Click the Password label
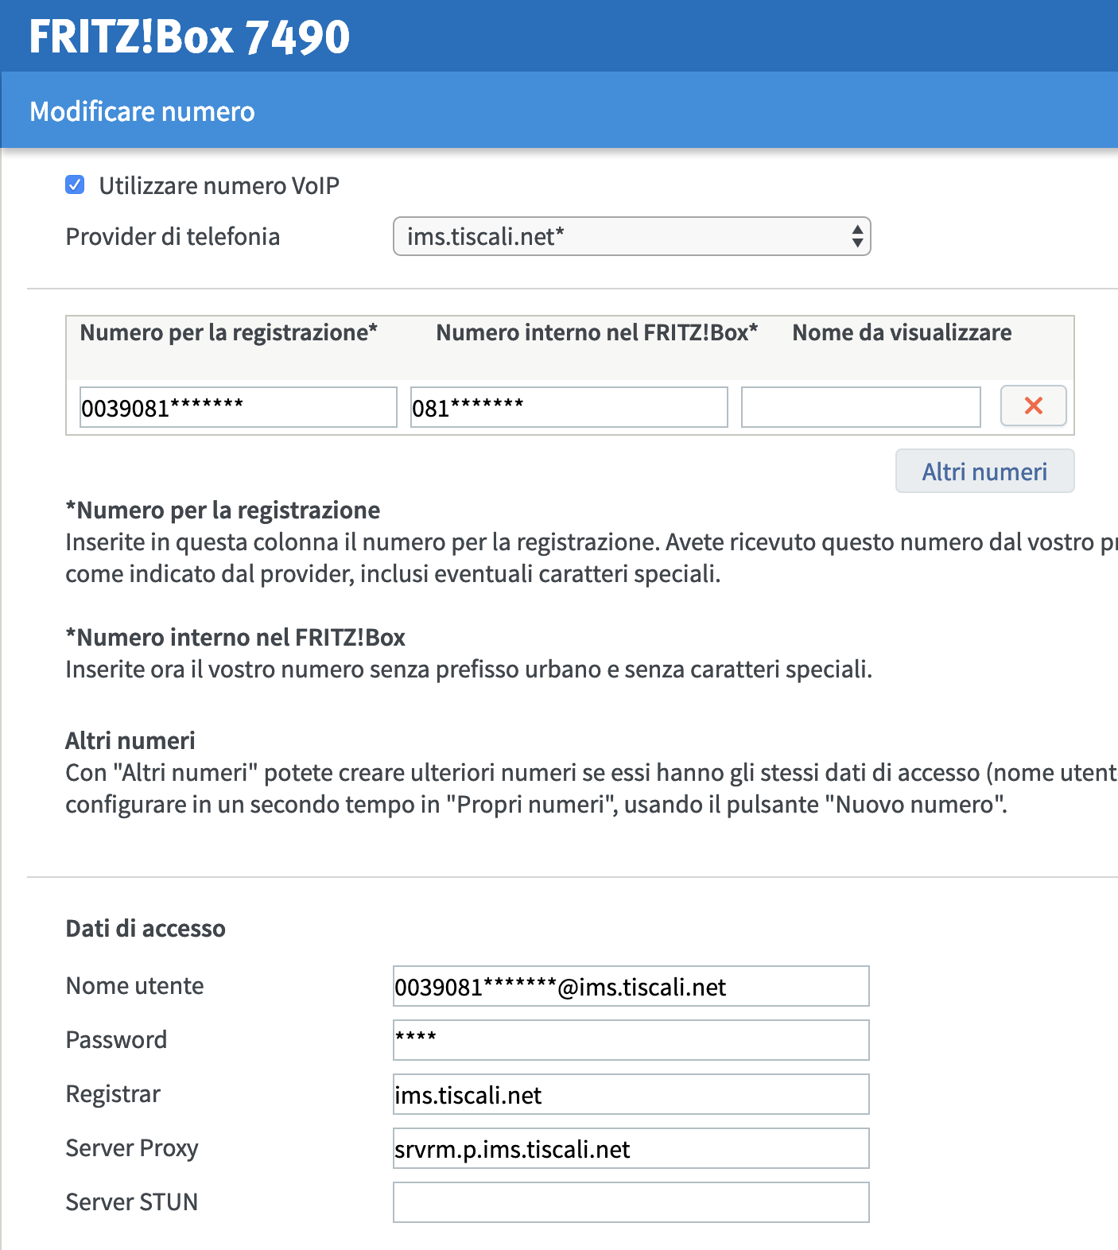Screen dimensions: 1118x1250 [117, 1040]
